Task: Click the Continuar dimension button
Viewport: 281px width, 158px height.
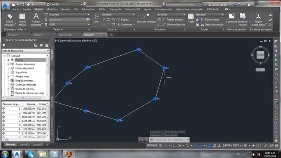Action: coord(125,25)
